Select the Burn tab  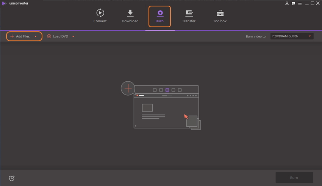pos(159,16)
